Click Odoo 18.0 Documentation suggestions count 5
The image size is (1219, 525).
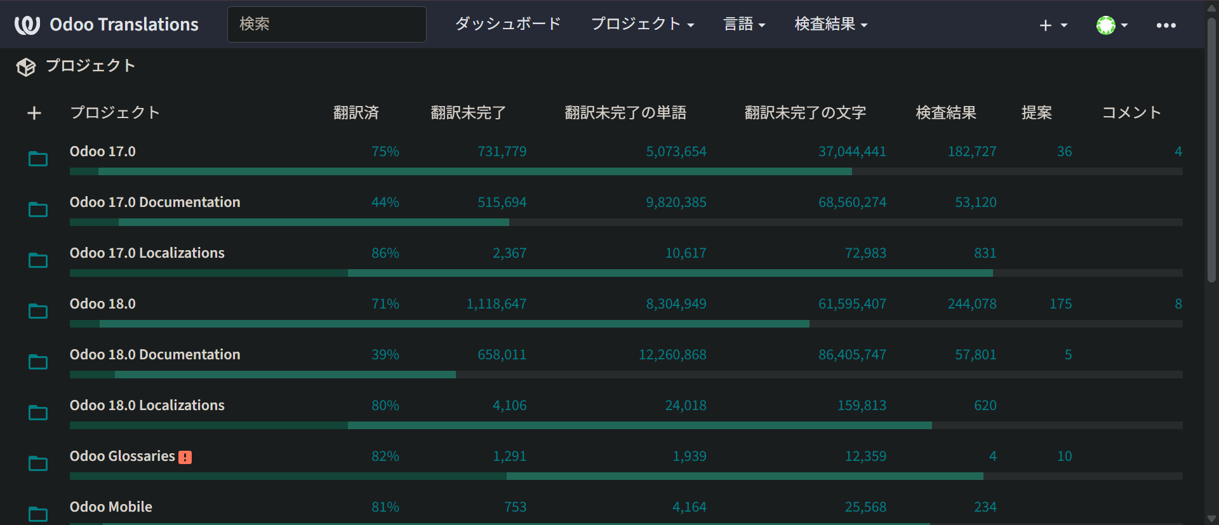[1069, 355]
